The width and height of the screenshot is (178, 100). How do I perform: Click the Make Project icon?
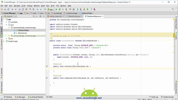click(x=45, y=9)
